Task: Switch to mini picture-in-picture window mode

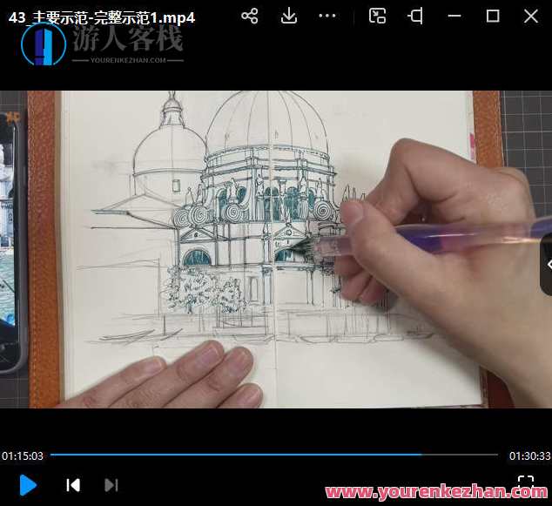Action: click(377, 16)
